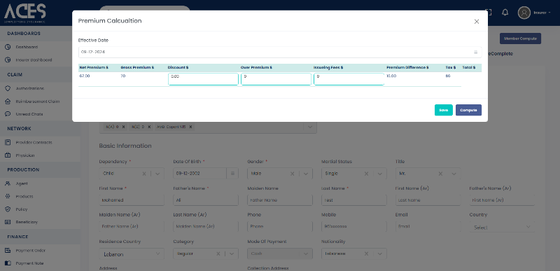Screen dimensions: 560x271
Task: Click the Email input field
Action: (x=428, y=227)
